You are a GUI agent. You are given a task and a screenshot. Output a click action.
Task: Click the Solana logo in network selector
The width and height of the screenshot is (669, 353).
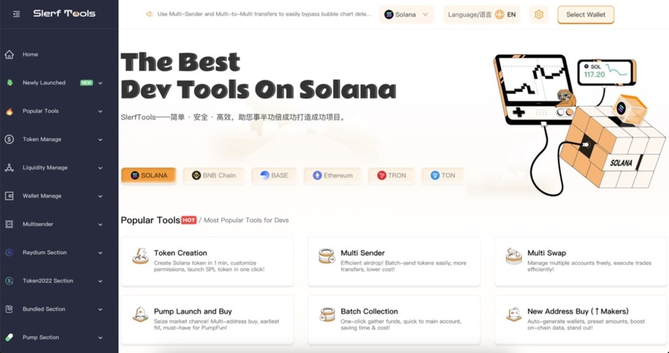click(x=389, y=14)
